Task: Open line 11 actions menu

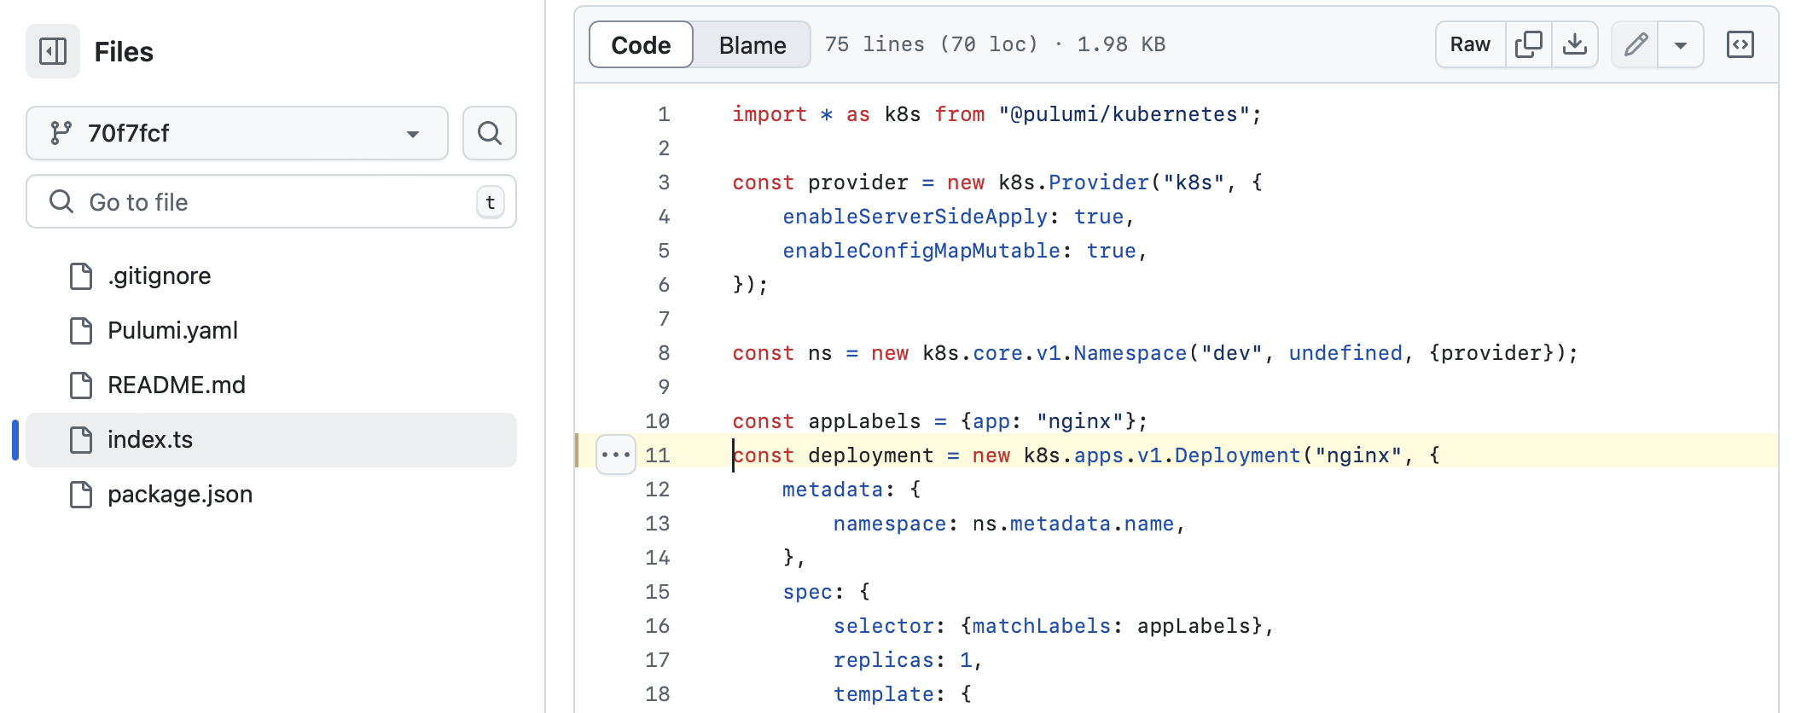Action: coord(615,455)
